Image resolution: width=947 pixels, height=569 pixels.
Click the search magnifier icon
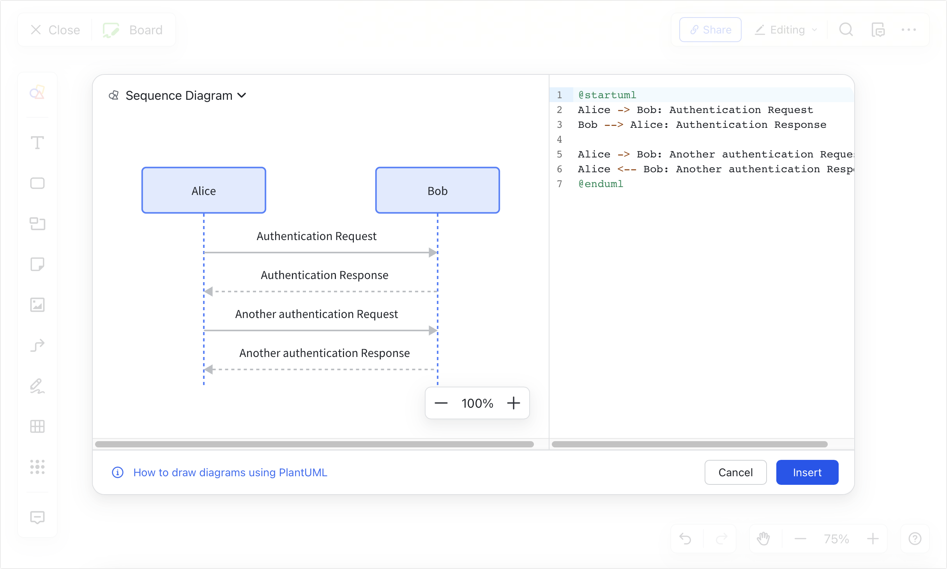(846, 30)
